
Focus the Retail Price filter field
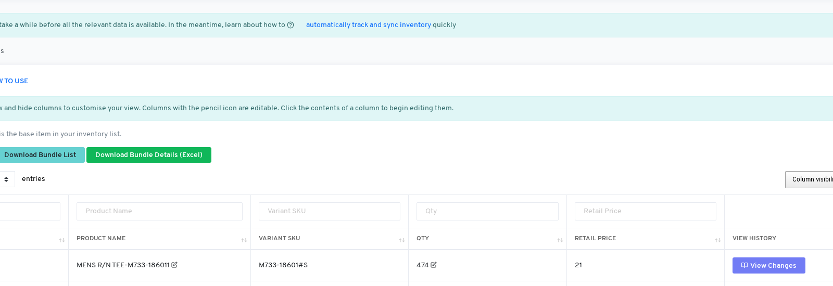point(646,211)
